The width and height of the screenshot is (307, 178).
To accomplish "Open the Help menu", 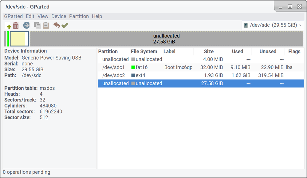I will point(97,16).
